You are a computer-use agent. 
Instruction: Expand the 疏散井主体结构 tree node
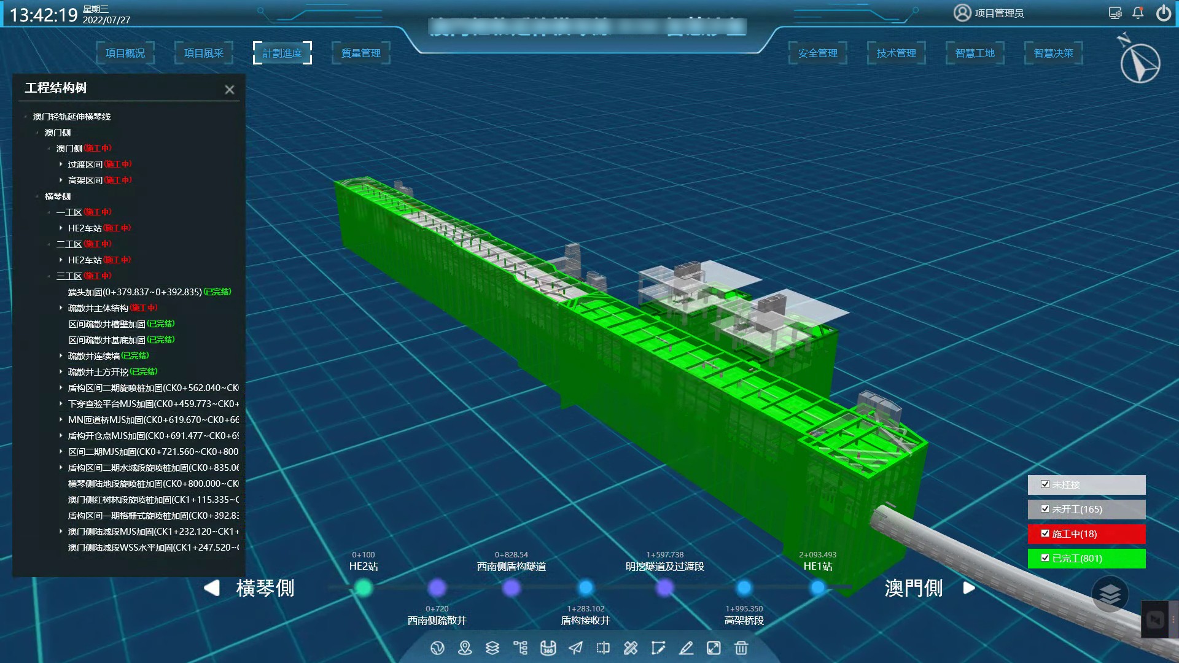[x=61, y=308]
